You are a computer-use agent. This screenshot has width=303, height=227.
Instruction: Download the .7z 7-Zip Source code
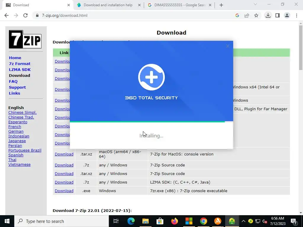[64, 165]
